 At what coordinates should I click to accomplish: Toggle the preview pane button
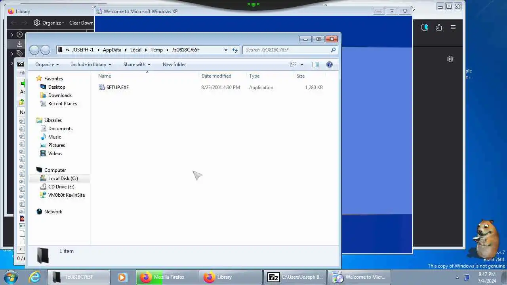coord(315,65)
